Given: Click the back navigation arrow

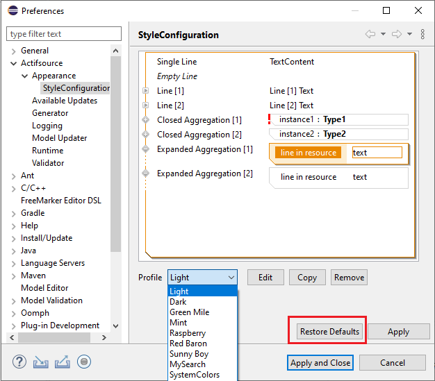Looking at the screenshot, I should coord(370,34).
